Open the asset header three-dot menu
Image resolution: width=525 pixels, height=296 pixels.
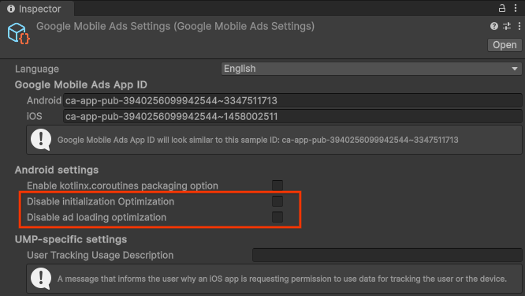click(x=519, y=26)
